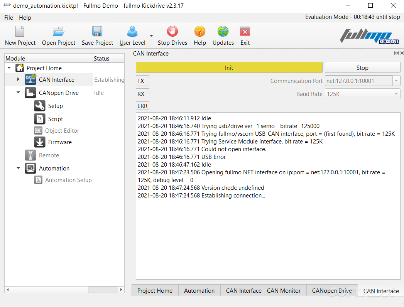Click the Remote control icon
Image resolution: width=404 pixels, height=307 pixels.
click(x=30, y=155)
